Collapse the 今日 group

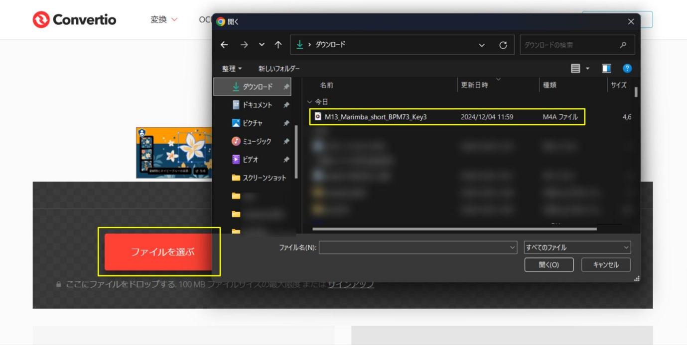[310, 102]
